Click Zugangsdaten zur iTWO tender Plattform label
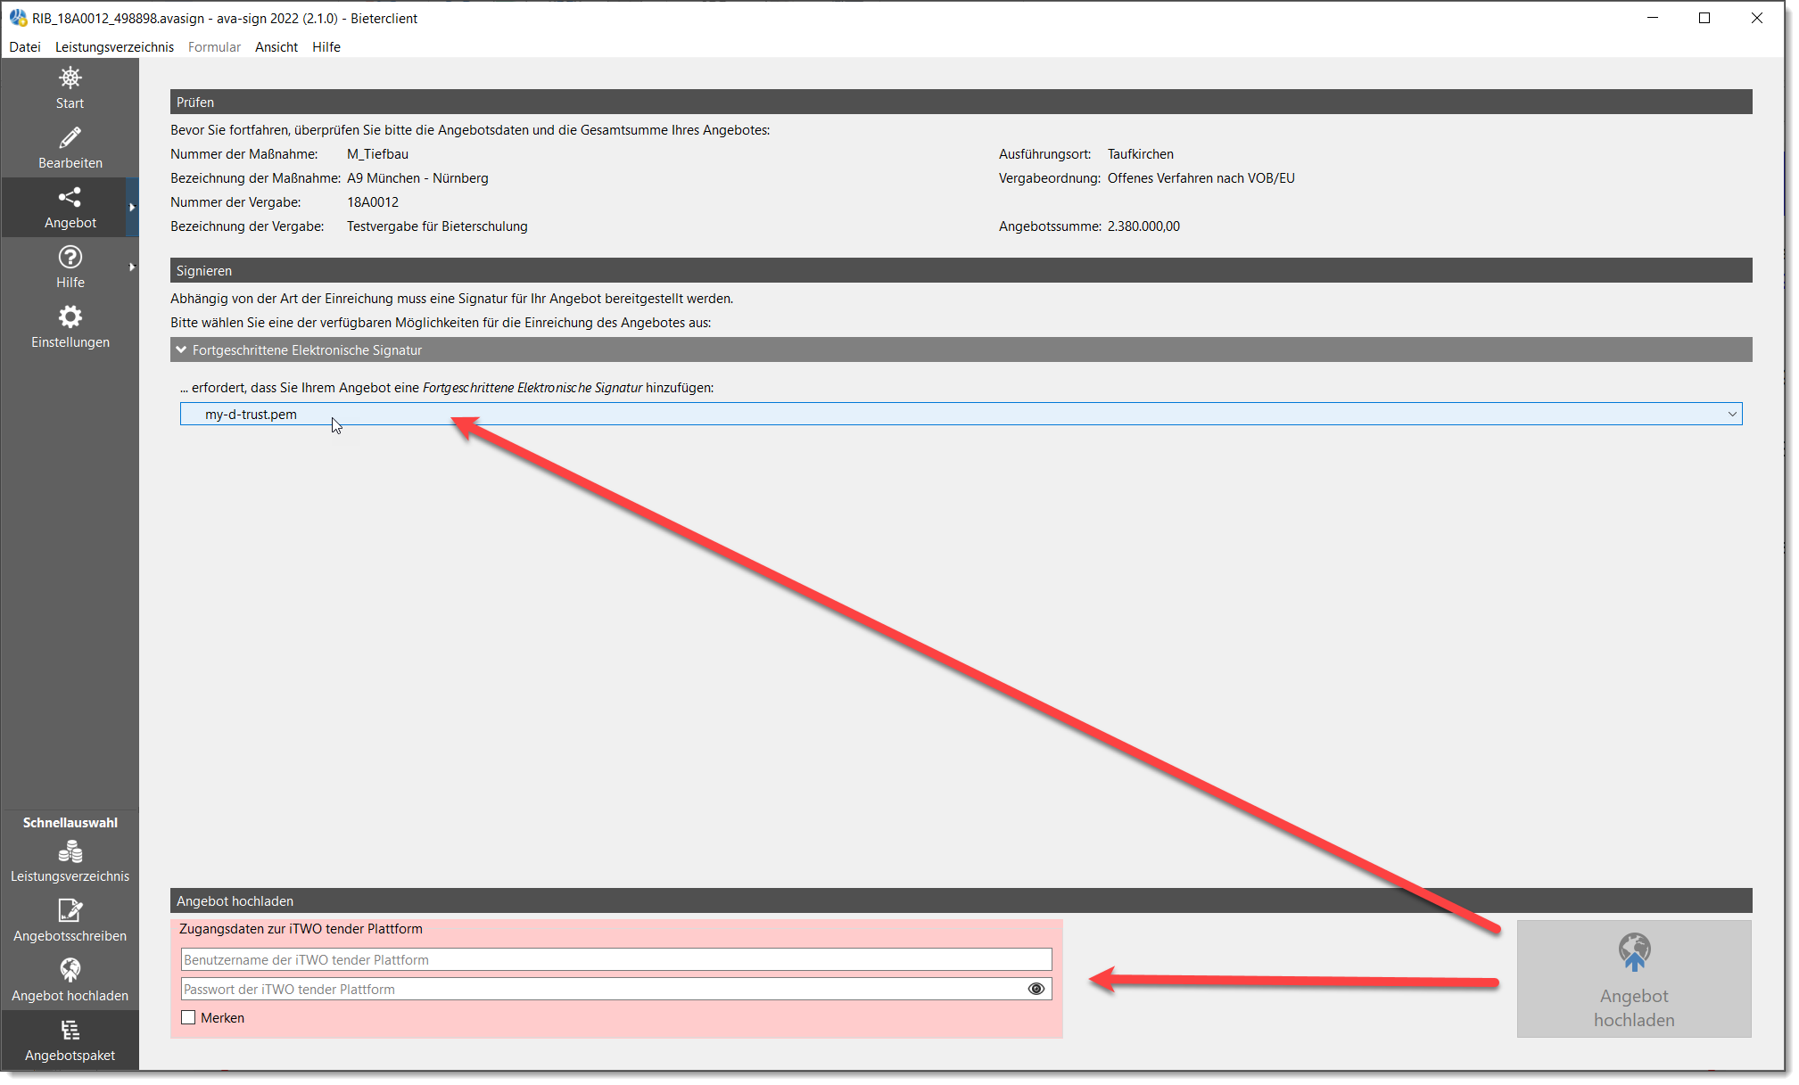1799x1085 pixels. [301, 929]
